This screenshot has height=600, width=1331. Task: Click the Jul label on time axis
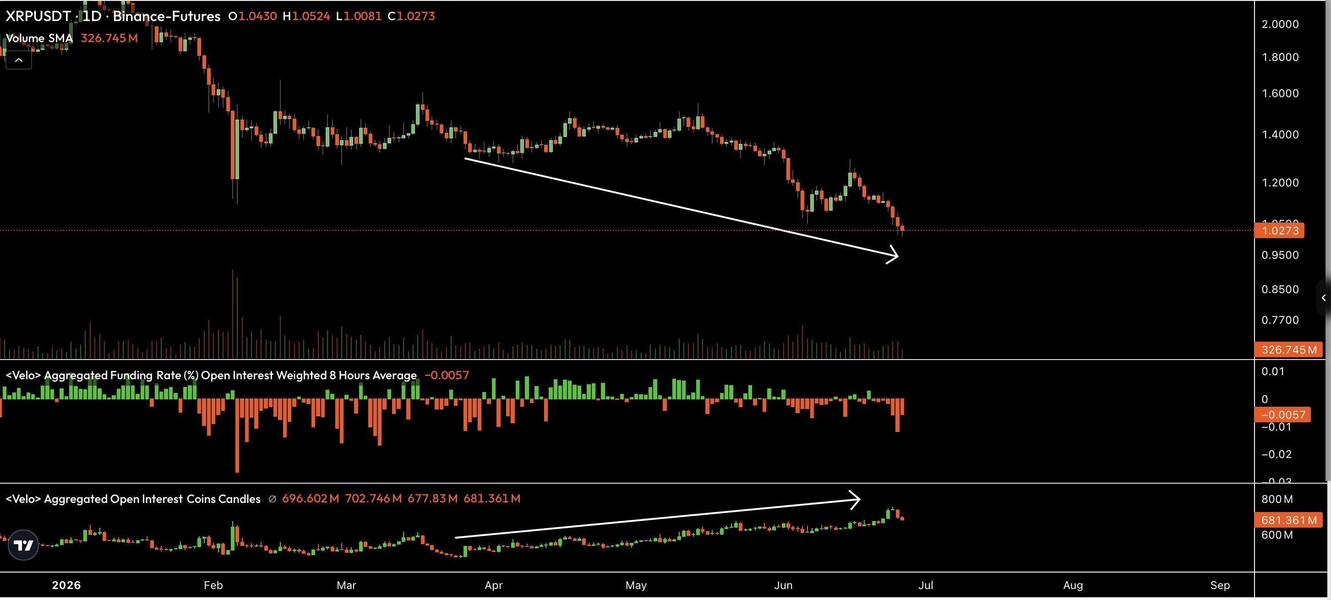point(925,585)
